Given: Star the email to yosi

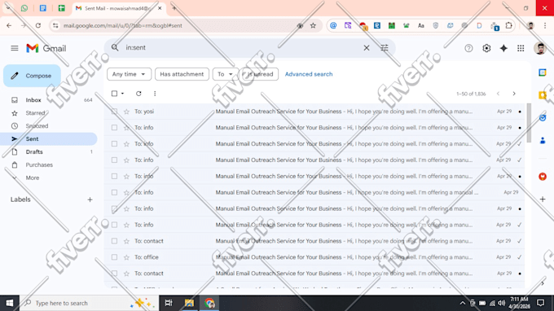Looking at the screenshot, I should click(126, 112).
